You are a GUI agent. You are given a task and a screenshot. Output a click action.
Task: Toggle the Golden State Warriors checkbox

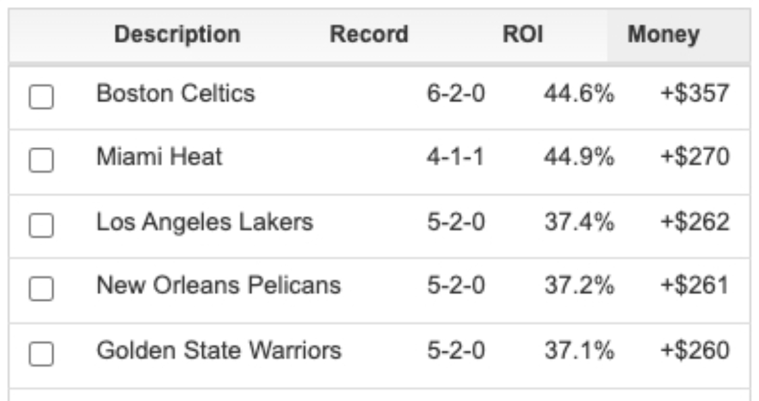pos(41,354)
